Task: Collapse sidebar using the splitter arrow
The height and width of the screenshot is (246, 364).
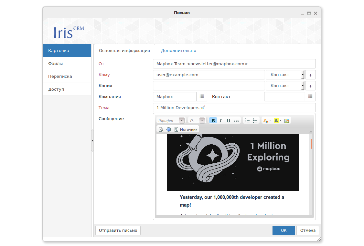Action: 92,141
